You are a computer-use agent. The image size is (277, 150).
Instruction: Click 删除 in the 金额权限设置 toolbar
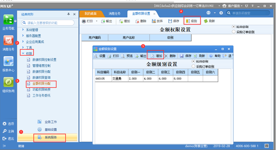coord(141,21)
